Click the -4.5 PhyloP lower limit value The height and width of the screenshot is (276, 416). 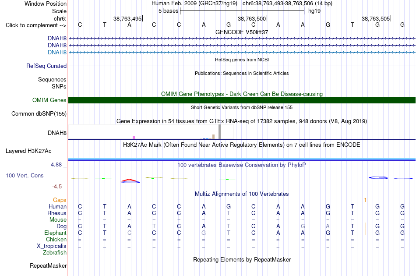[x=57, y=187]
